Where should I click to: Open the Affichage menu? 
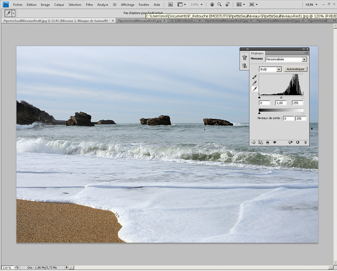click(x=128, y=5)
